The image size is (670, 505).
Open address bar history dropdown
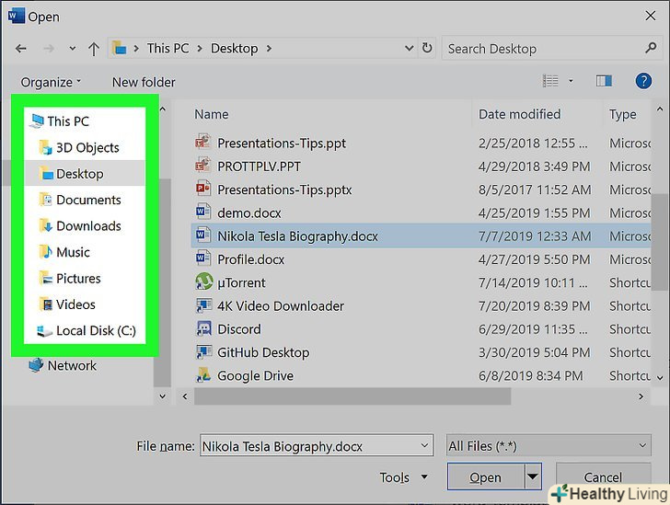coord(409,48)
